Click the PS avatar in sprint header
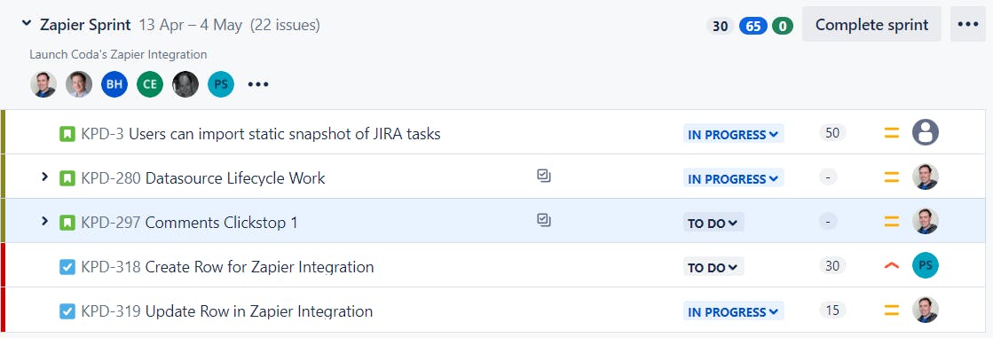993x338 pixels. click(x=221, y=84)
